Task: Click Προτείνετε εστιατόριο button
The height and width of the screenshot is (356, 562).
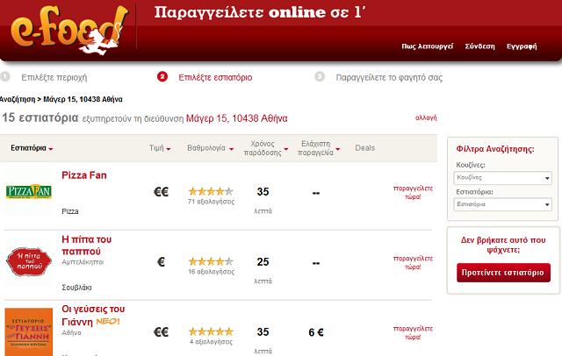Action: (x=503, y=273)
